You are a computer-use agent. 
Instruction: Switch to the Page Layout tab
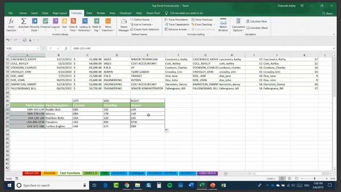[60, 13]
